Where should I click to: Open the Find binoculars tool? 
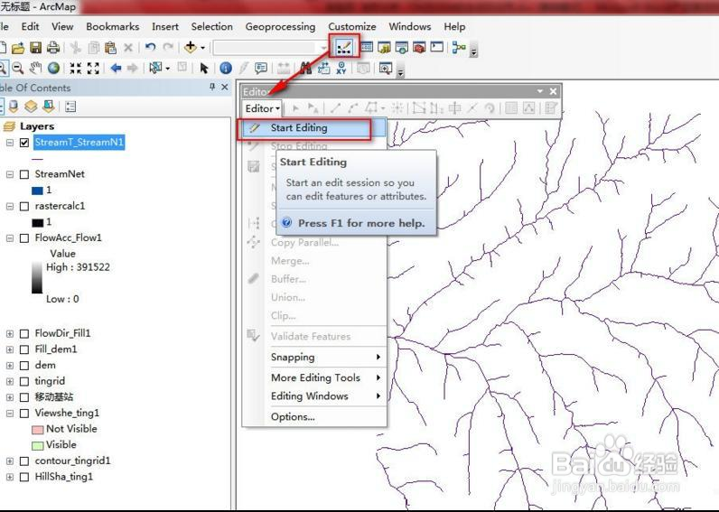[306, 69]
